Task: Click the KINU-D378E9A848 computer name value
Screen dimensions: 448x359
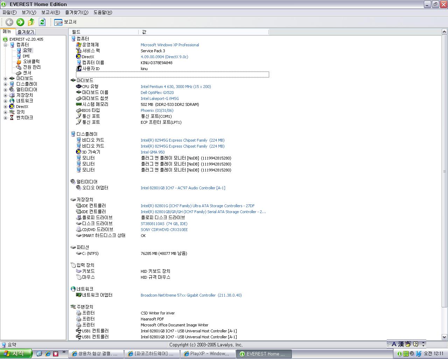Action: 156,63
